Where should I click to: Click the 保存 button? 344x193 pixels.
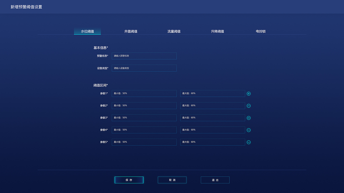(x=129, y=180)
